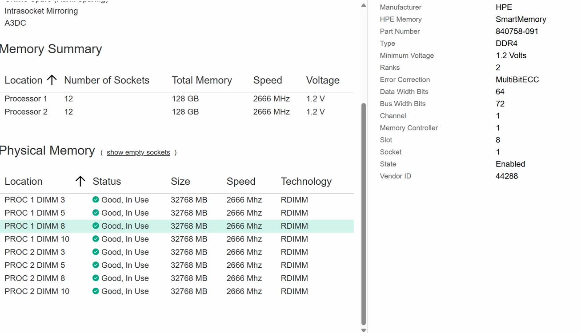
Task: Click 2666 Mhz speed in PROC 2 DIMM 5 row
Action: 244,265
